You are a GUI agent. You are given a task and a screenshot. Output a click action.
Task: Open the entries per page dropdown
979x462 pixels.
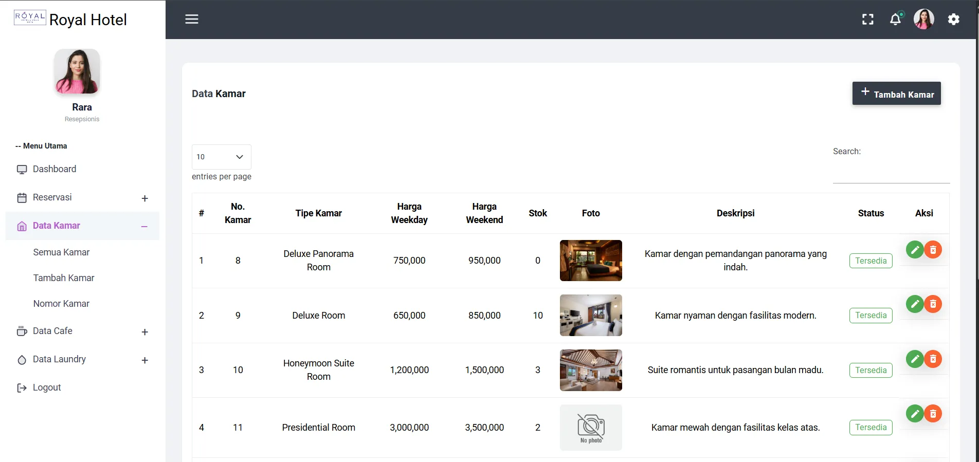221,157
